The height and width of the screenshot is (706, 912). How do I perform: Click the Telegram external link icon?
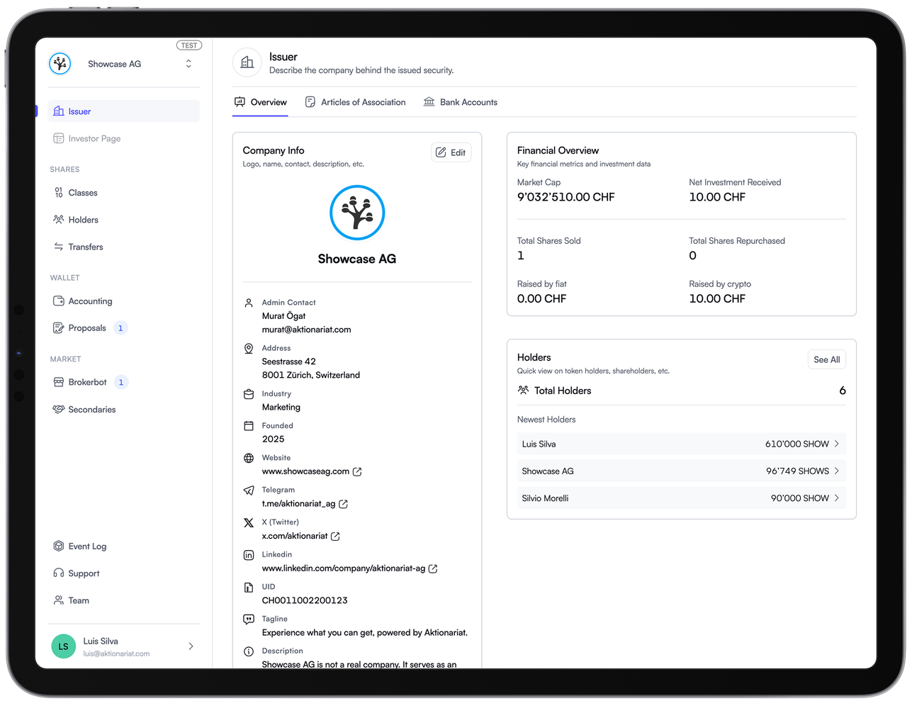click(343, 504)
